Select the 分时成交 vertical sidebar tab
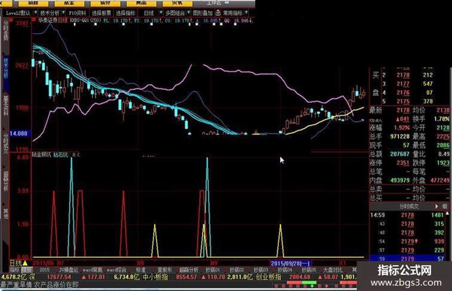The image size is (452, 291). [6, 142]
